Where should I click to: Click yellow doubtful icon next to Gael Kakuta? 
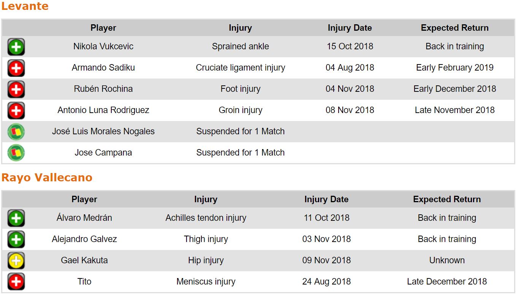16,261
